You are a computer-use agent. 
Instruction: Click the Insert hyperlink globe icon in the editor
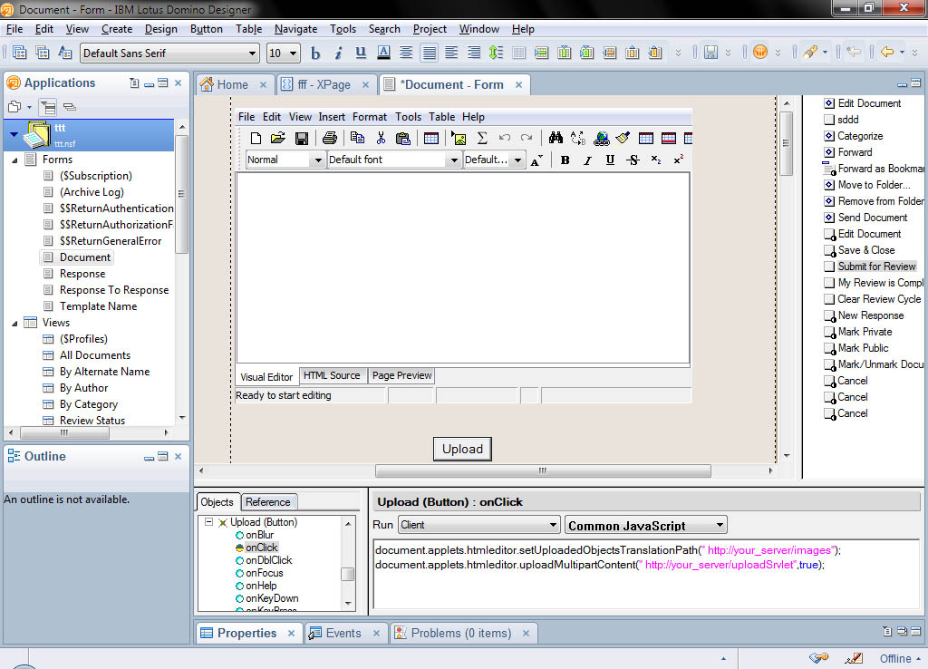coord(602,138)
